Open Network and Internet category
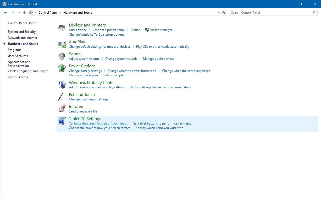This screenshot has width=321, height=199. 23,38
